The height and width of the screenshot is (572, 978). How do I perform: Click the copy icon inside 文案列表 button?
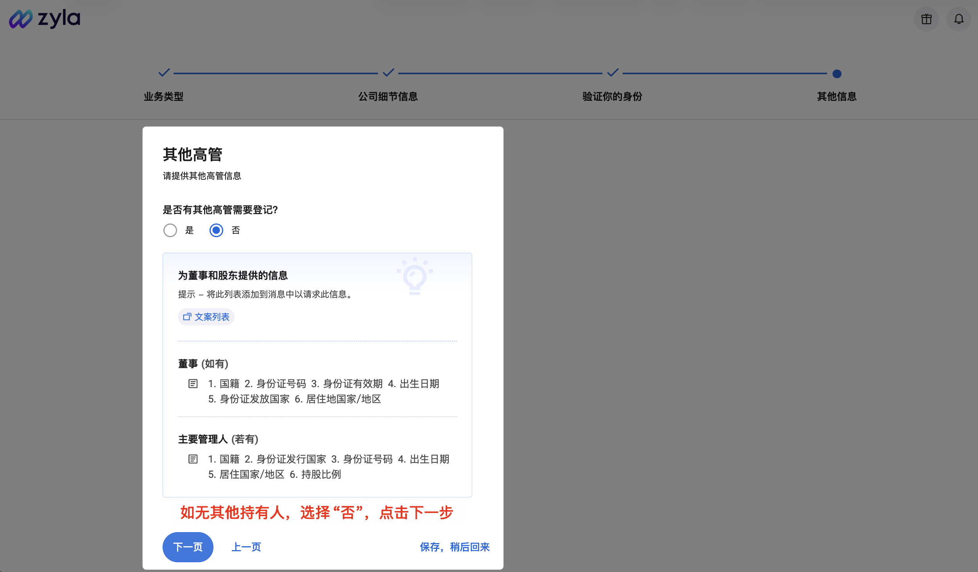[x=187, y=317]
